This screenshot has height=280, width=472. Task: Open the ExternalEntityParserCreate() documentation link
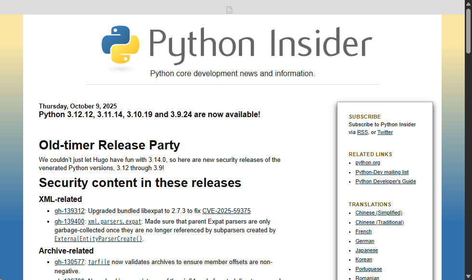coord(97,239)
